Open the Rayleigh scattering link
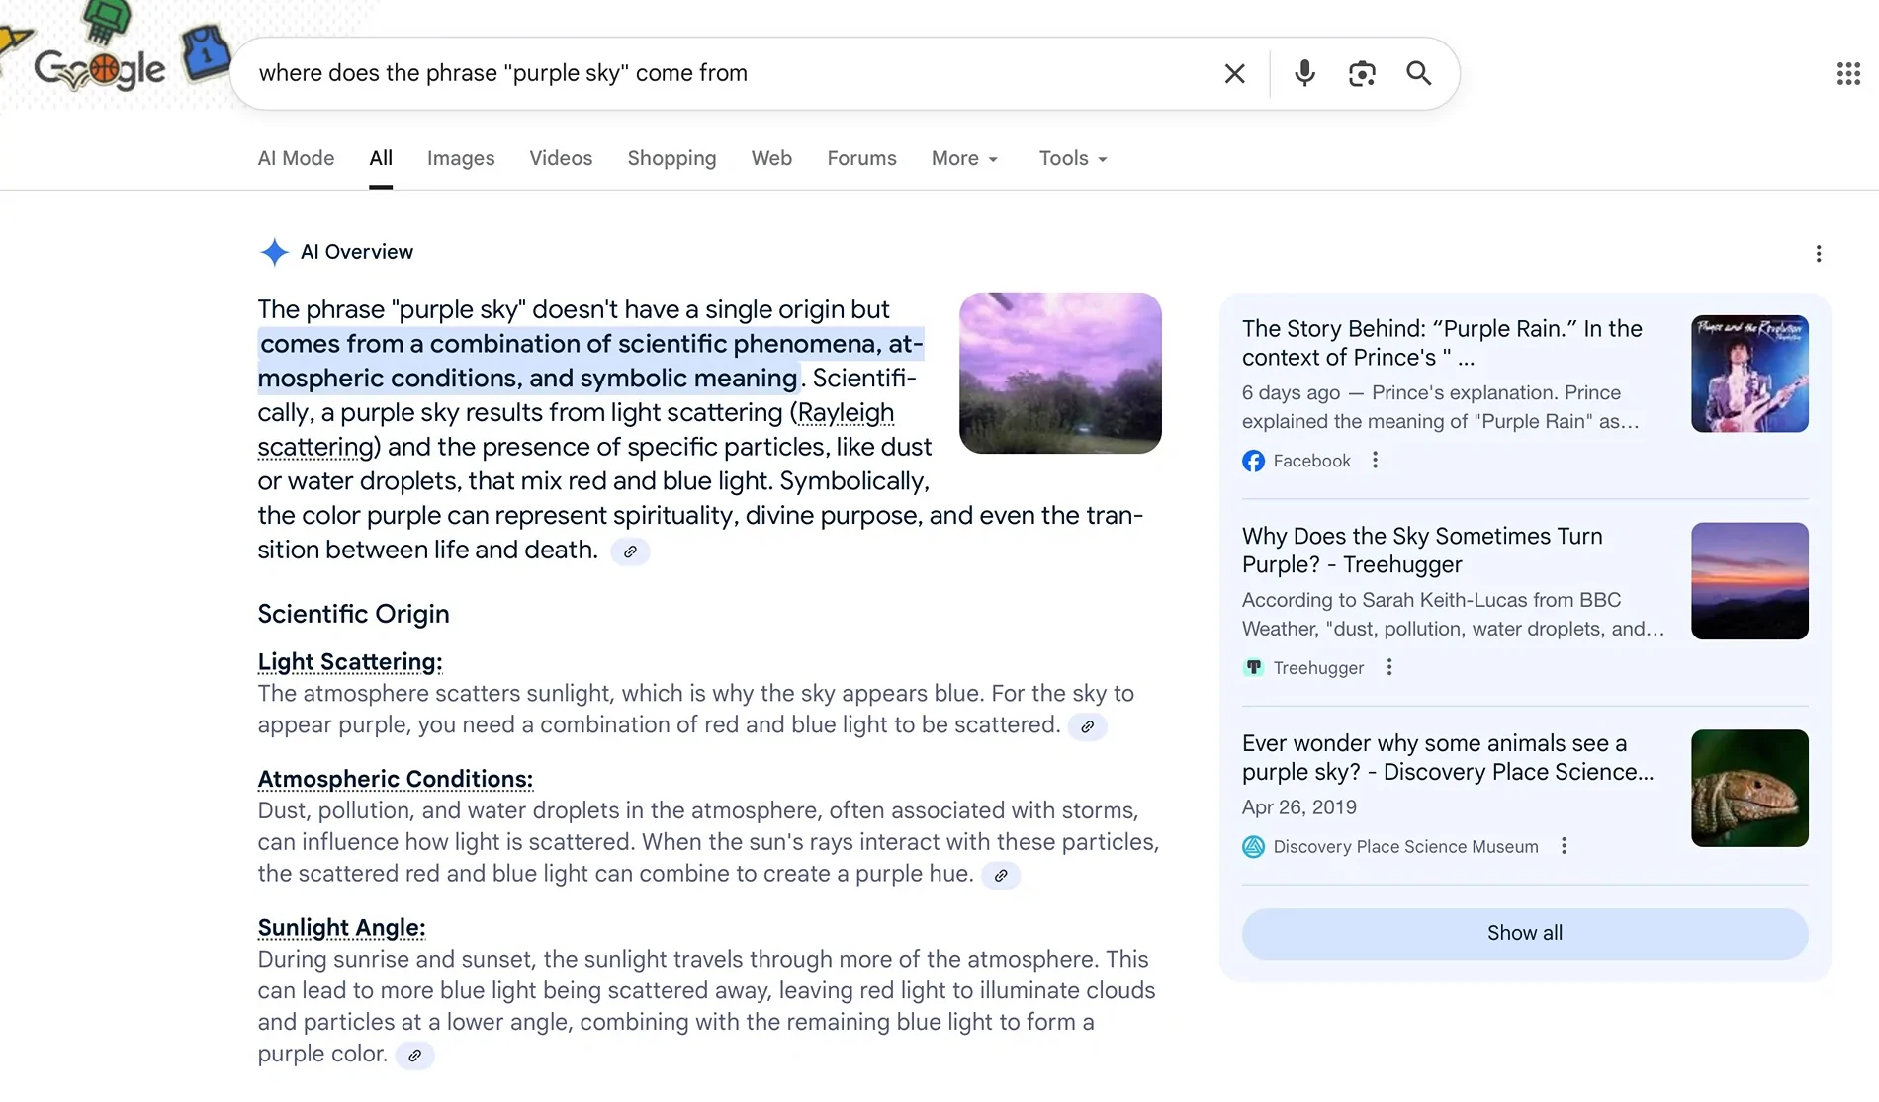This screenshot has width=1879, height=1102. coord(846,413)
